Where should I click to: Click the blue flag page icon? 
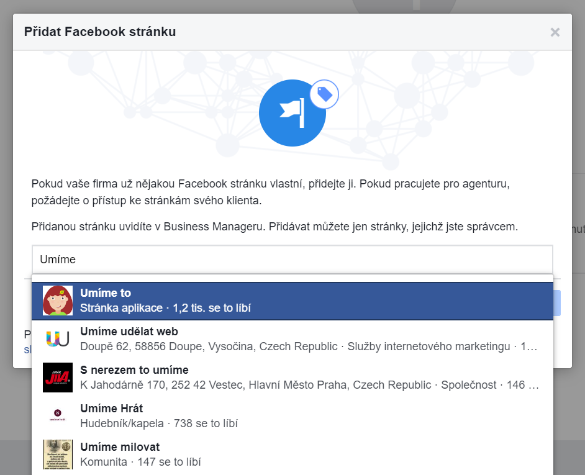[x=291, y=114]
